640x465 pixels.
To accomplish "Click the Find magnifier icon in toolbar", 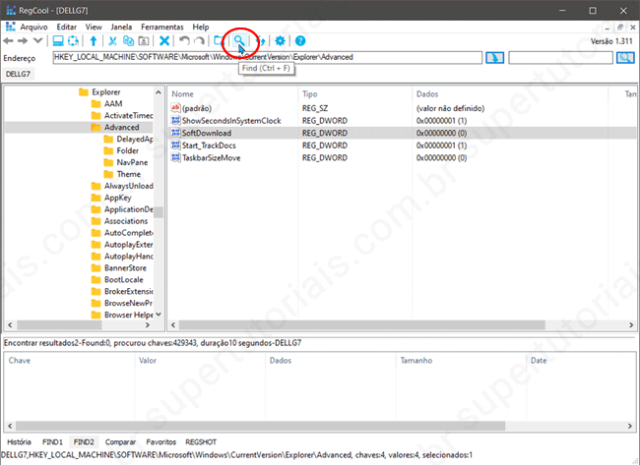I will tap(238, 40).
